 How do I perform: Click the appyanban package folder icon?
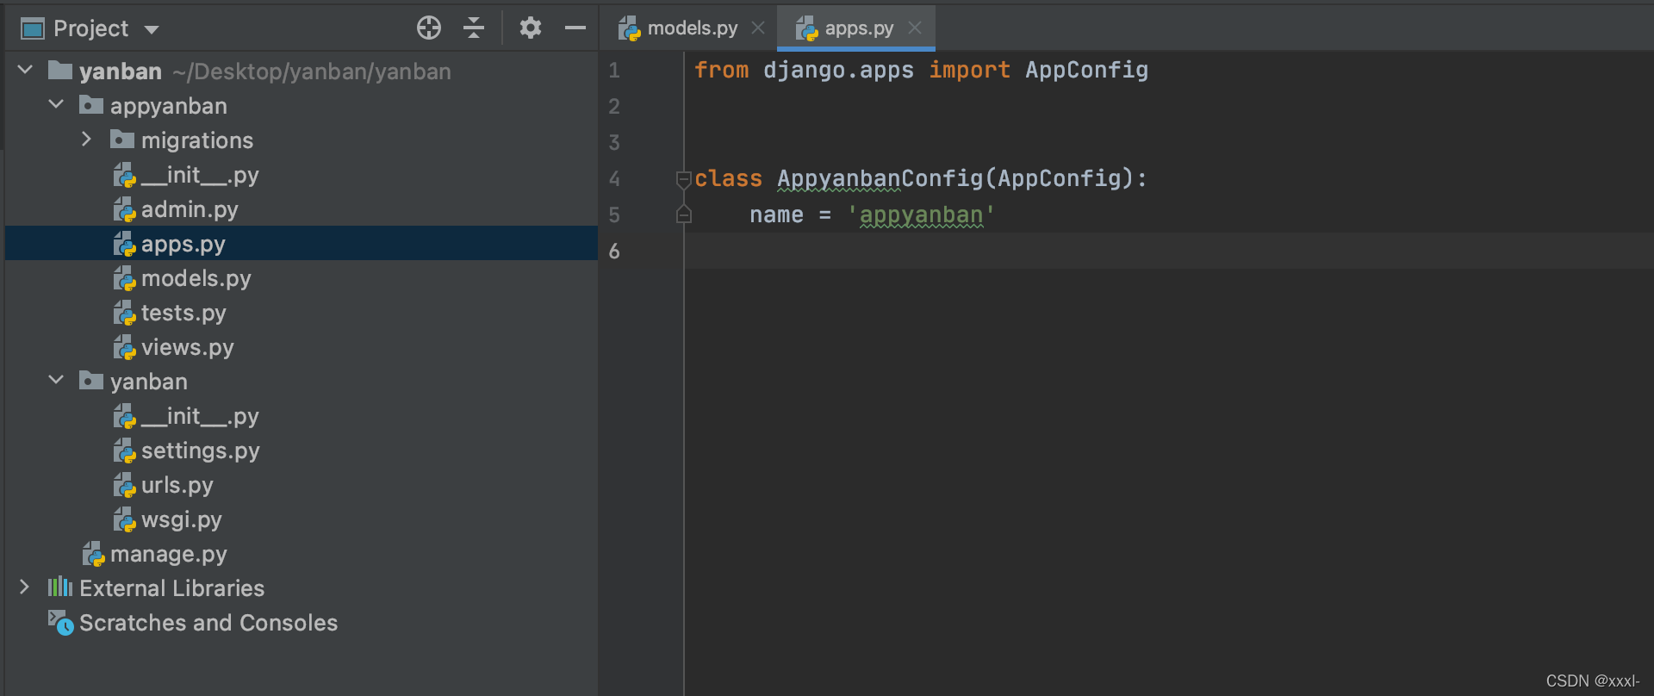tap(91, 104)
